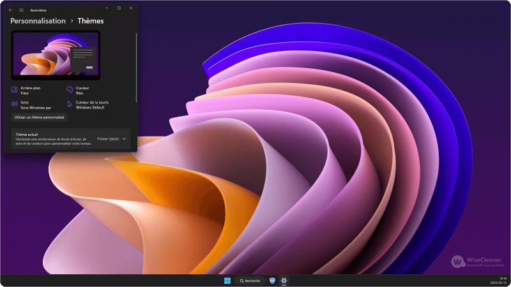This screenshot has width=511, height=287.
Task: Click the Flower (dark) theme label
Action: tap(108, 138)
